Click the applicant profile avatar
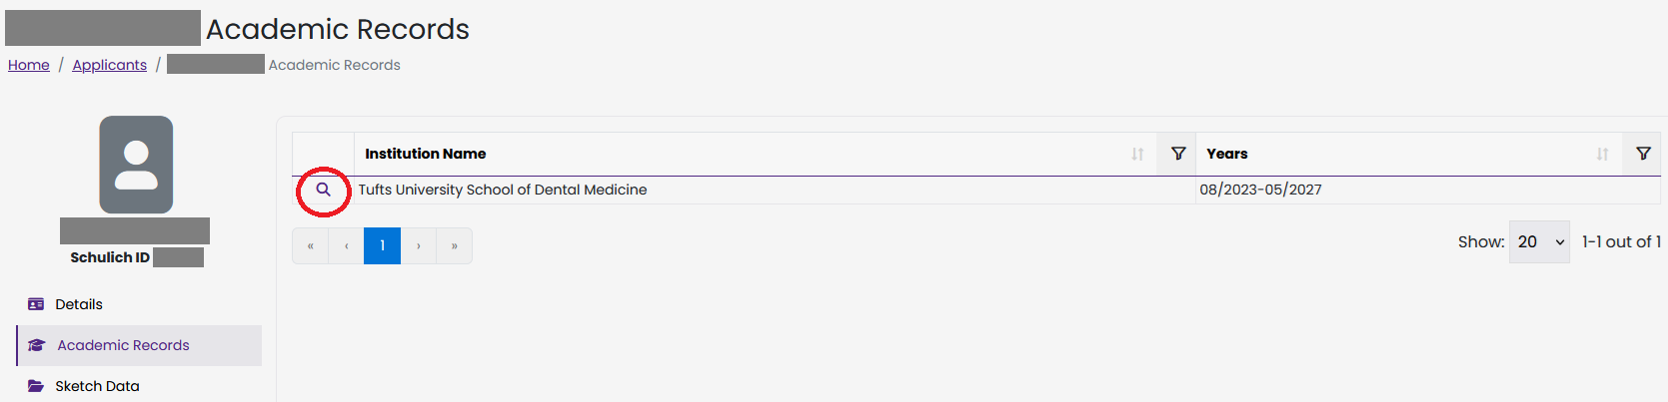Viewport: 1668px width, 402px height. click(136, 165)
